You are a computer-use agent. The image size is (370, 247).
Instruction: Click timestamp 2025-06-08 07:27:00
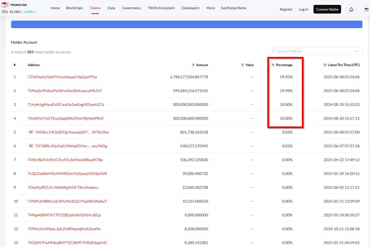coord(342,132)
